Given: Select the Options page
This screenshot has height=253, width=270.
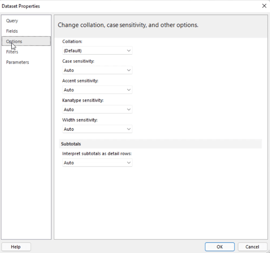Looking at the screenshot, I should point(26,41).
